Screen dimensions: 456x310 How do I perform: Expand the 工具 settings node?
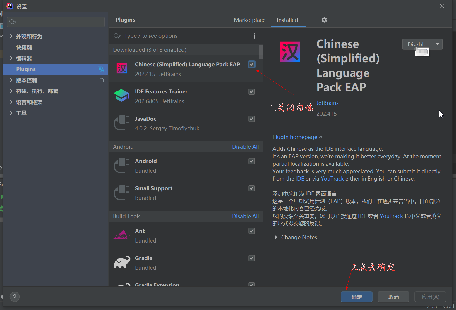(11, 113)
